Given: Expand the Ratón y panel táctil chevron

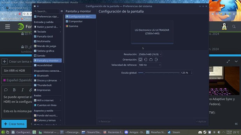Looking at the screenshot, I should pos(60,27).
